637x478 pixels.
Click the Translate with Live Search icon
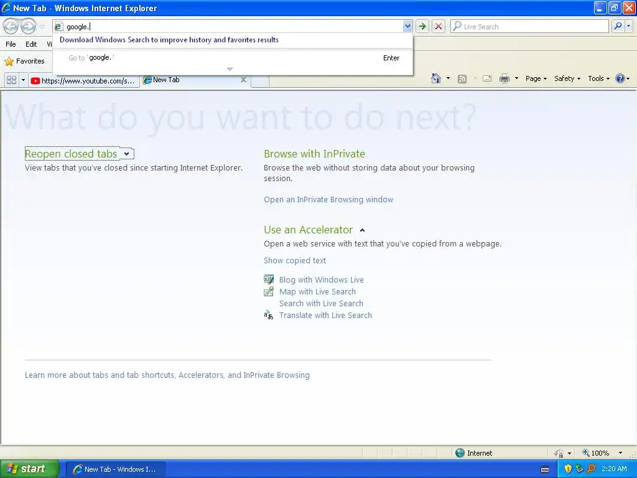[269, 315]
